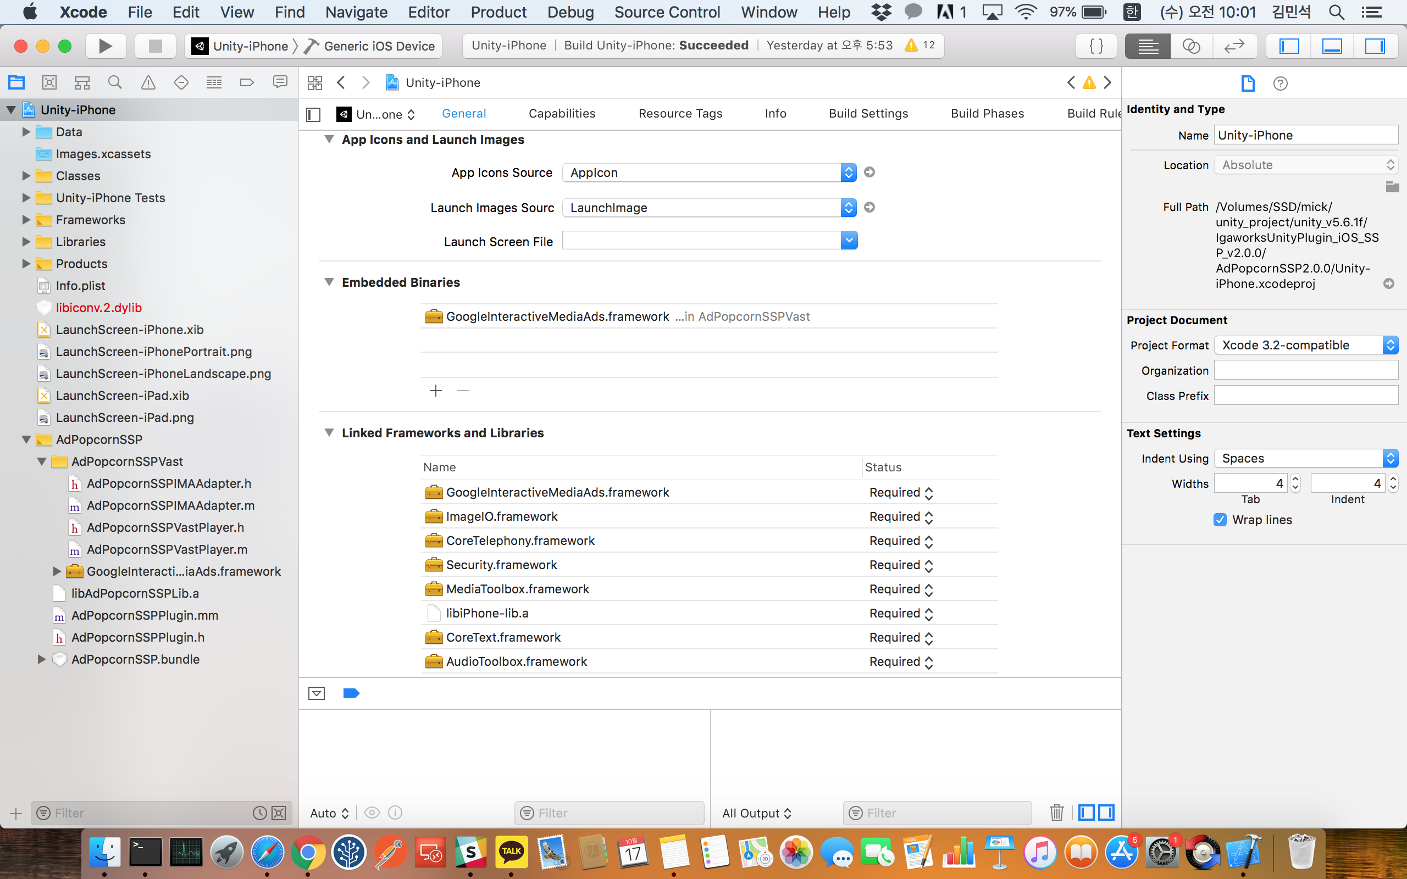1407x879 pixels.
Task: Switch to the Capabilities tab
Action: (x=562, y=113)
